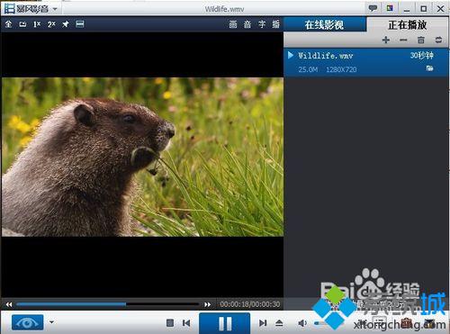Viewport: 450px width, 334px height.
Task: Stop the video with the stop button
Action: pos(170,323)
